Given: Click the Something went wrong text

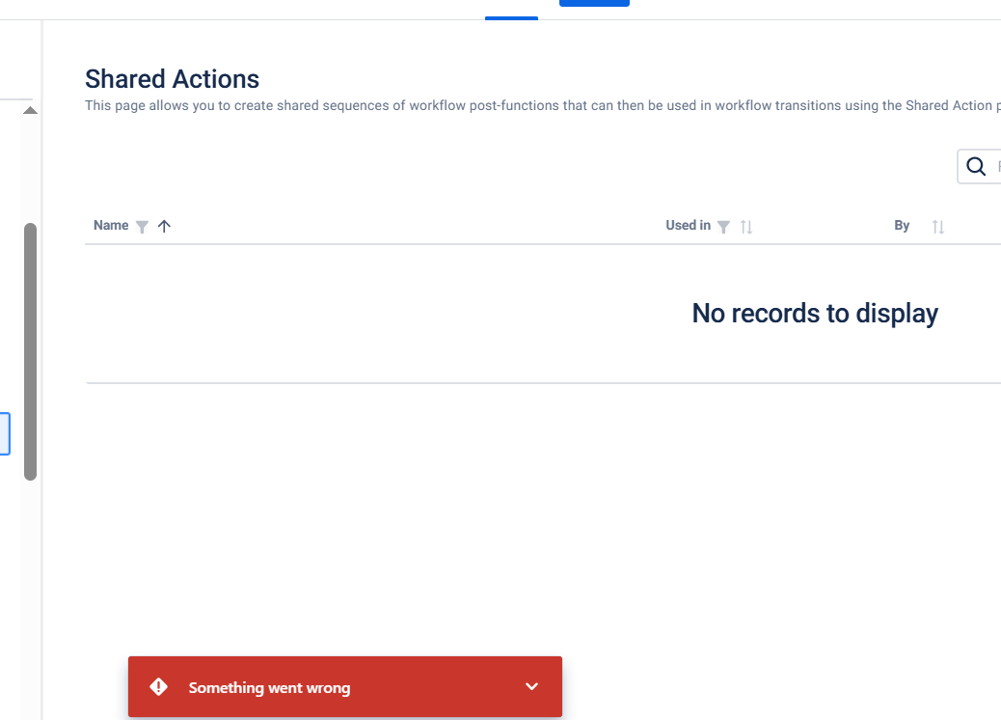Looking at the screenshot, I should tap(269, 688).
